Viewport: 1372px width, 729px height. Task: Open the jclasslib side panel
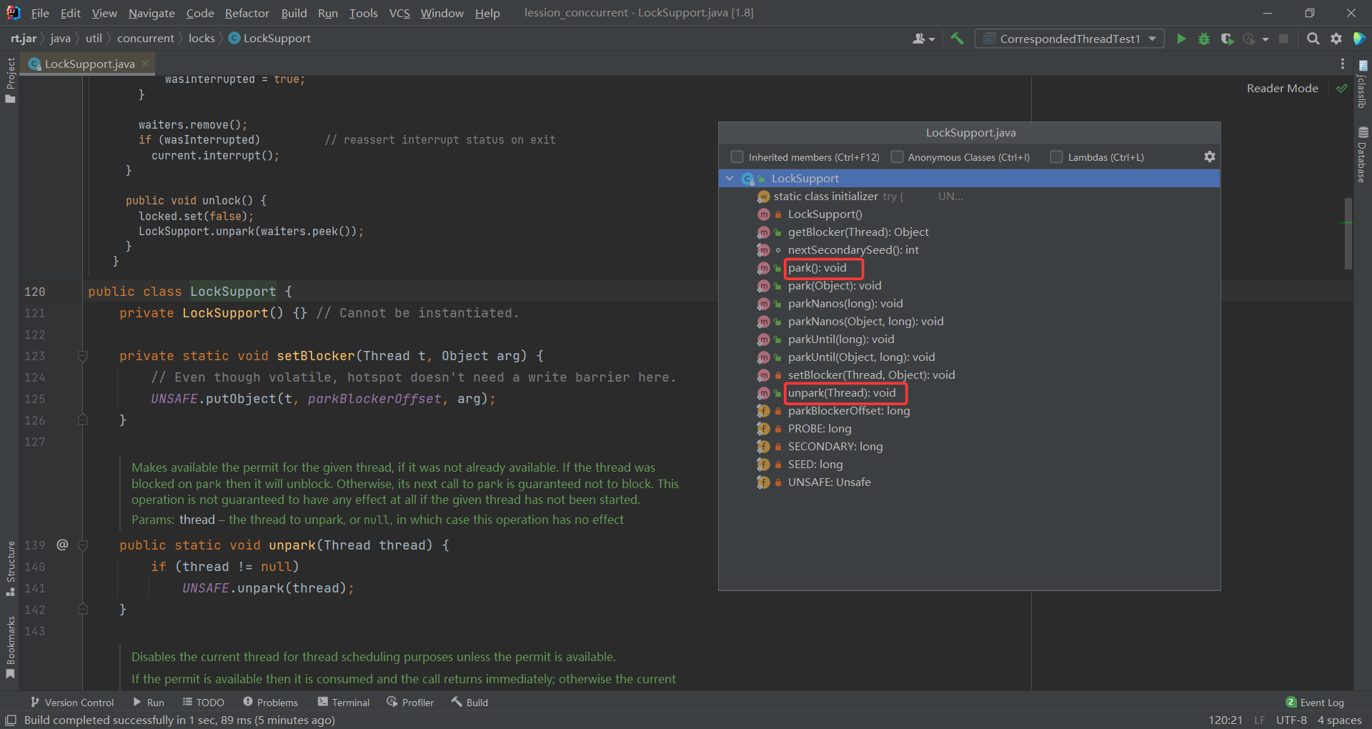(x=1363, y=84)
